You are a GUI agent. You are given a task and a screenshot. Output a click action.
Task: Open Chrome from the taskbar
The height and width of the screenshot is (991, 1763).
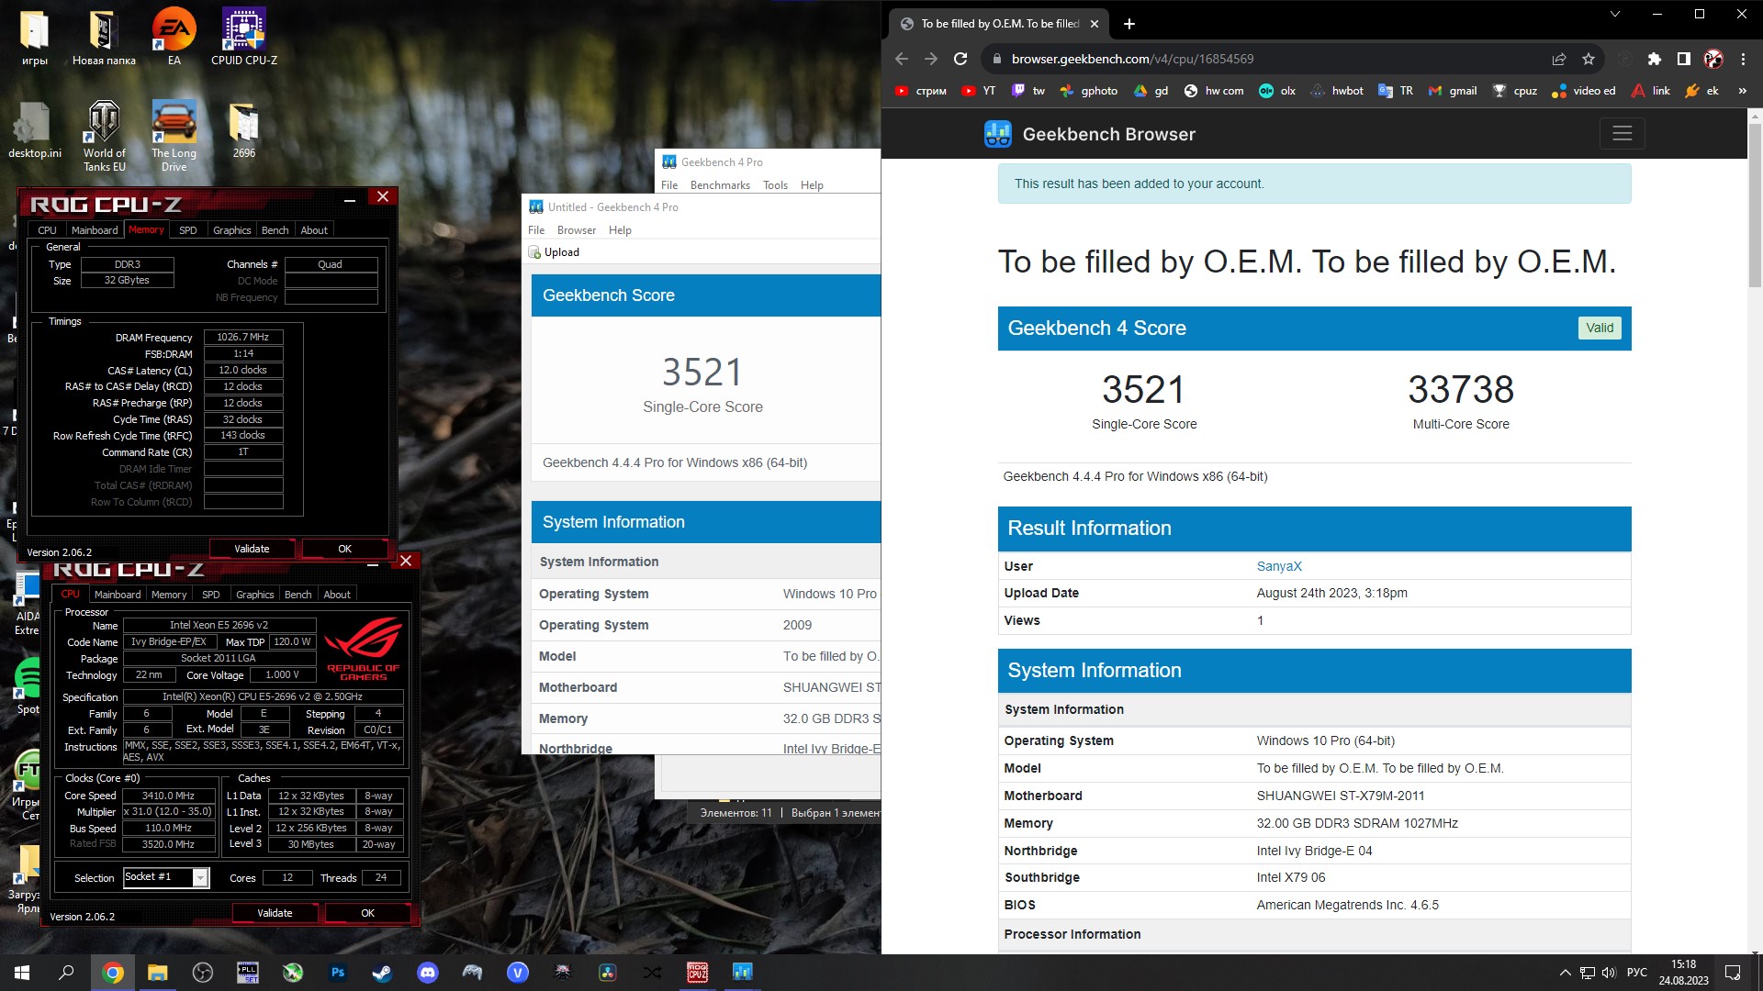[x=113, y=973]
